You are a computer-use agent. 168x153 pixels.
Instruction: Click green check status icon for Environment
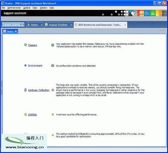pos(53,65)
